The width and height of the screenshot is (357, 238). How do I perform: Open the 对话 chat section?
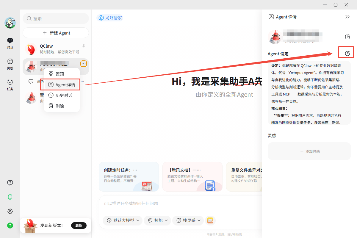[x=10, y=43]
